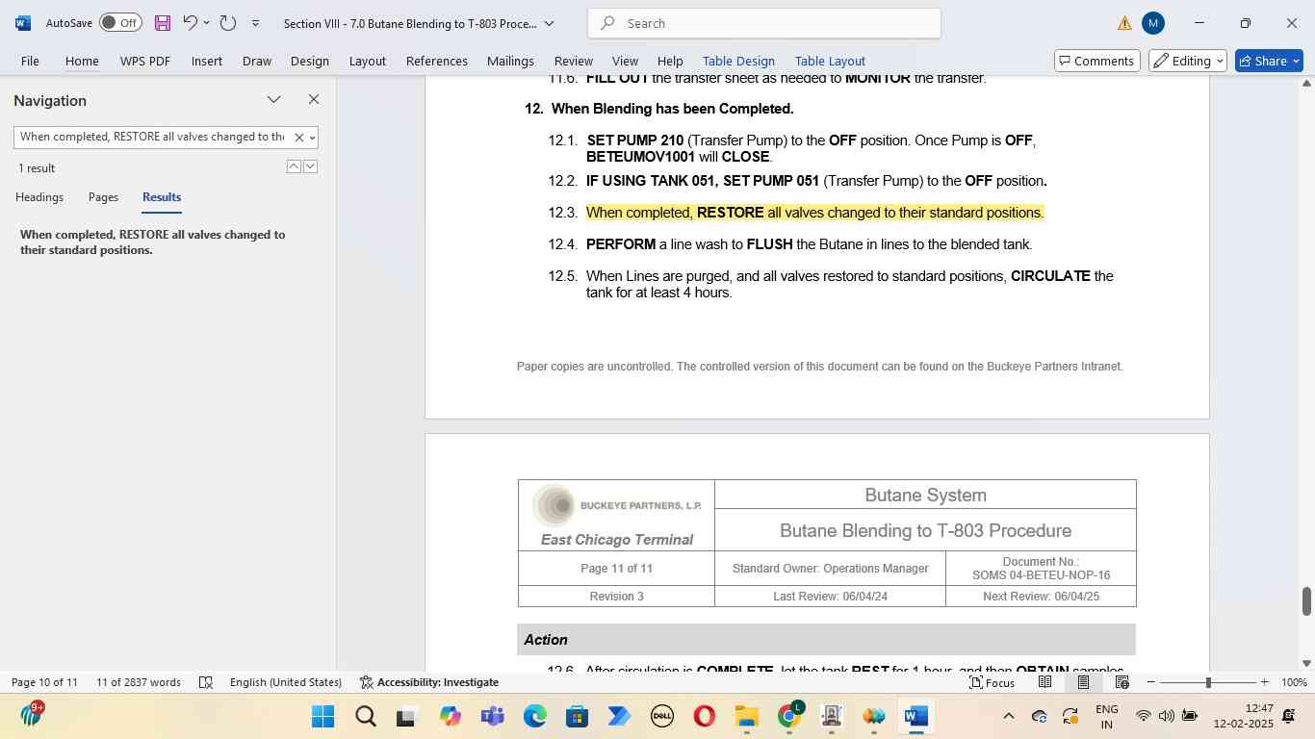This screenshot has width=1315, height=739.
Task: Switch to Web Layout view
Action: pyautogui.click(x=1122, y=682)
